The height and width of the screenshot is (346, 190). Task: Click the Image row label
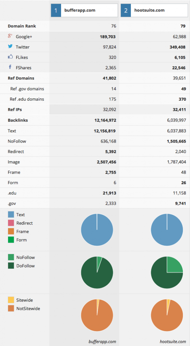pyautogui.click(x=13, y=162)
